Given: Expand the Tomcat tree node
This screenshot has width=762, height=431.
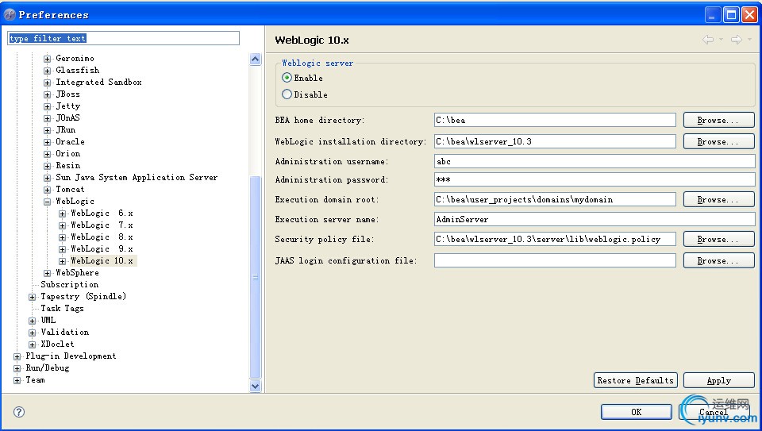Looking at the screenshot, I should click(47, 190).
